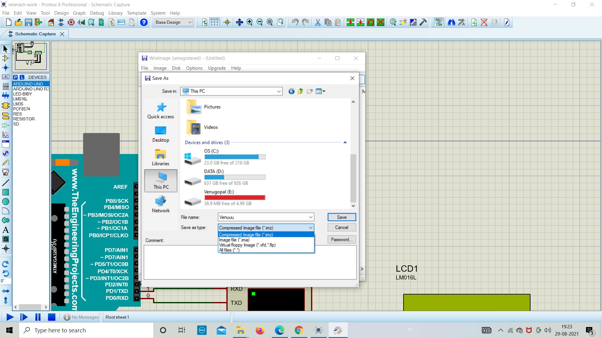Select PCF8574 in the DEVICES list

tap(22, 109)
